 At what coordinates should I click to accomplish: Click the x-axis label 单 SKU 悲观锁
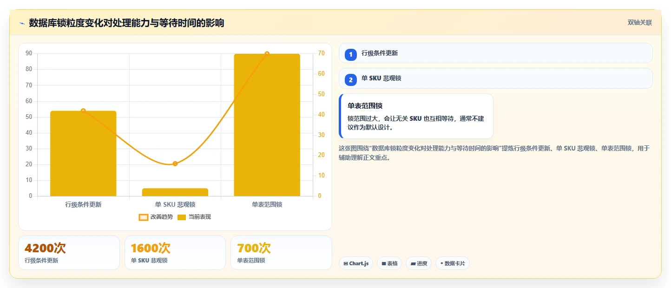pyautogui.click(x=175, y=204)
